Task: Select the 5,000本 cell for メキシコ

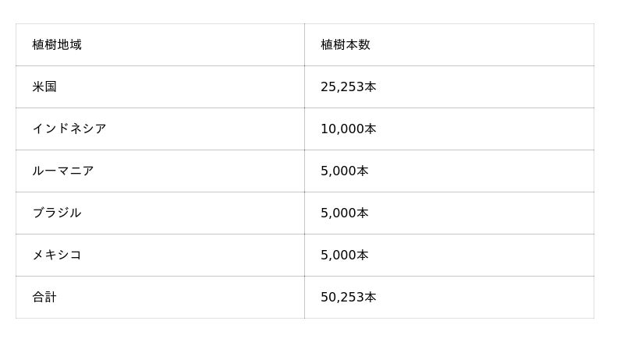Action: pyautogui.click(x=344, y=256)
